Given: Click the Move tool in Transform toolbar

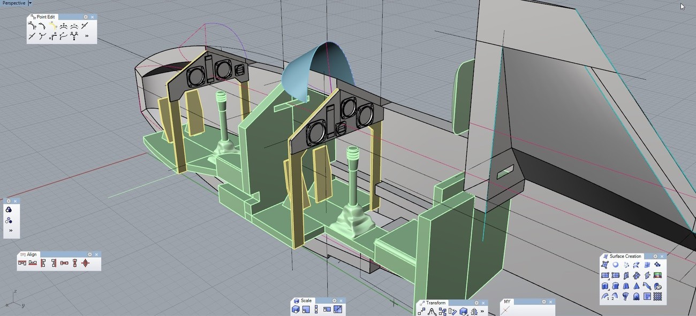Looking at the screenshot, I should pos(421,312).
